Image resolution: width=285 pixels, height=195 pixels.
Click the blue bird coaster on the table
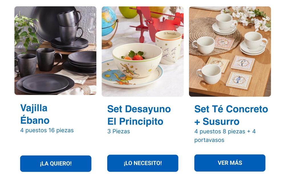[x=239, y=80]
